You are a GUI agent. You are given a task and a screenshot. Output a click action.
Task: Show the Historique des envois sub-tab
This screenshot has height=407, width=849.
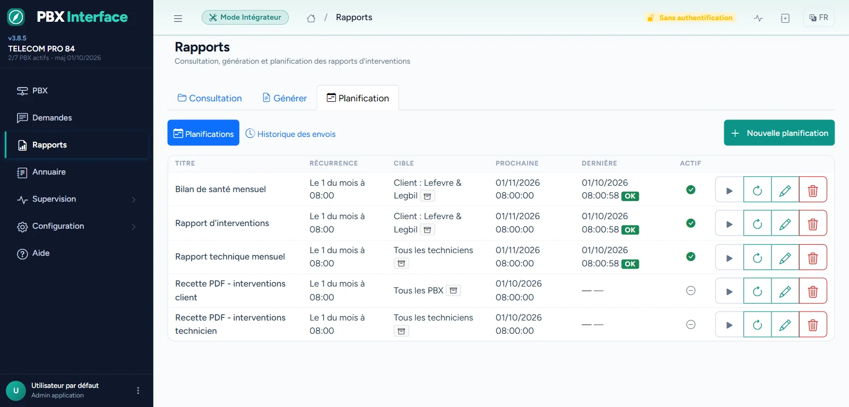click(x=290, y=134)
